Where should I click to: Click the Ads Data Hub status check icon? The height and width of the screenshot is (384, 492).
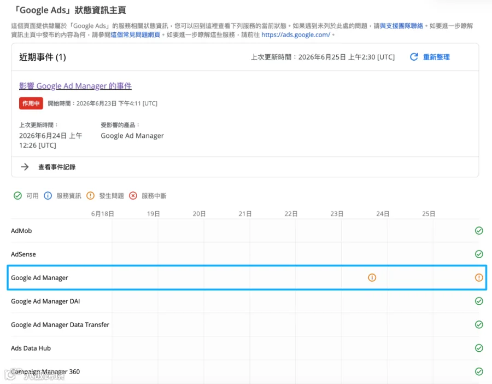pyautogui.click(x=479, y=348)
